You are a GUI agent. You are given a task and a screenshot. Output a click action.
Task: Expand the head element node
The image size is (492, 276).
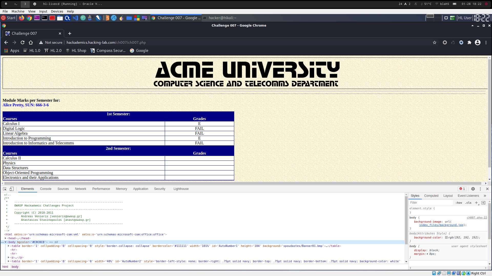pyautogui.click(x=6, y=238)
